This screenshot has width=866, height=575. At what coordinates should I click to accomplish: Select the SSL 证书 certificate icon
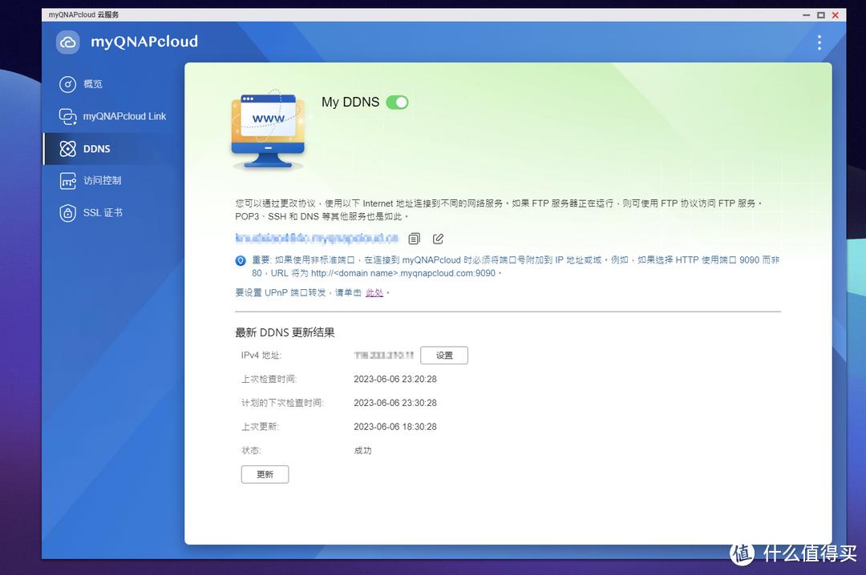[68, 212]
